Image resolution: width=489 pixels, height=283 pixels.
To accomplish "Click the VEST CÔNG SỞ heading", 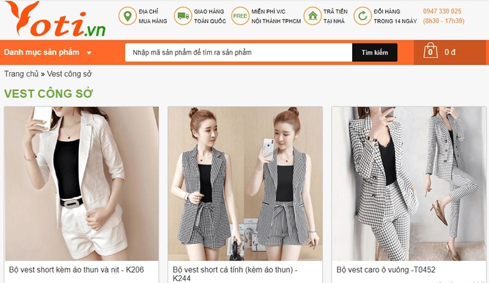I will point(48,94).
